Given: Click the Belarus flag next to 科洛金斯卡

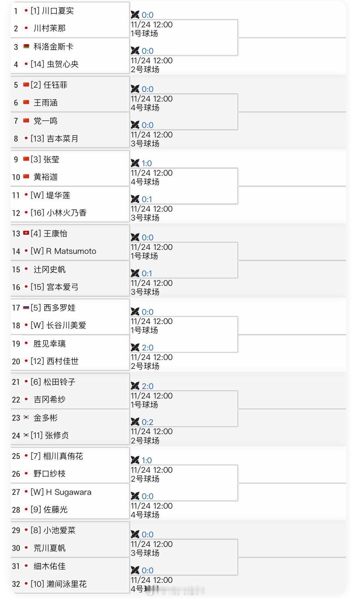Looking at the screenshot, I should tap(26, 46).
